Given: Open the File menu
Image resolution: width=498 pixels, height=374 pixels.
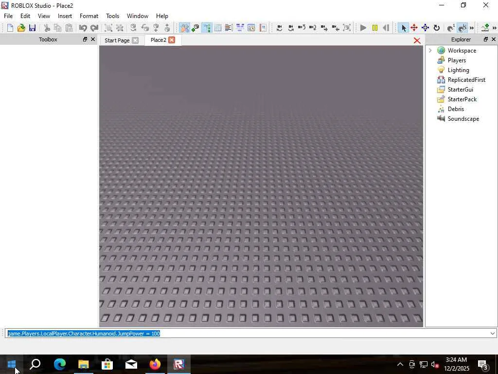Looking at the screenshot, I should coord(8,16).
